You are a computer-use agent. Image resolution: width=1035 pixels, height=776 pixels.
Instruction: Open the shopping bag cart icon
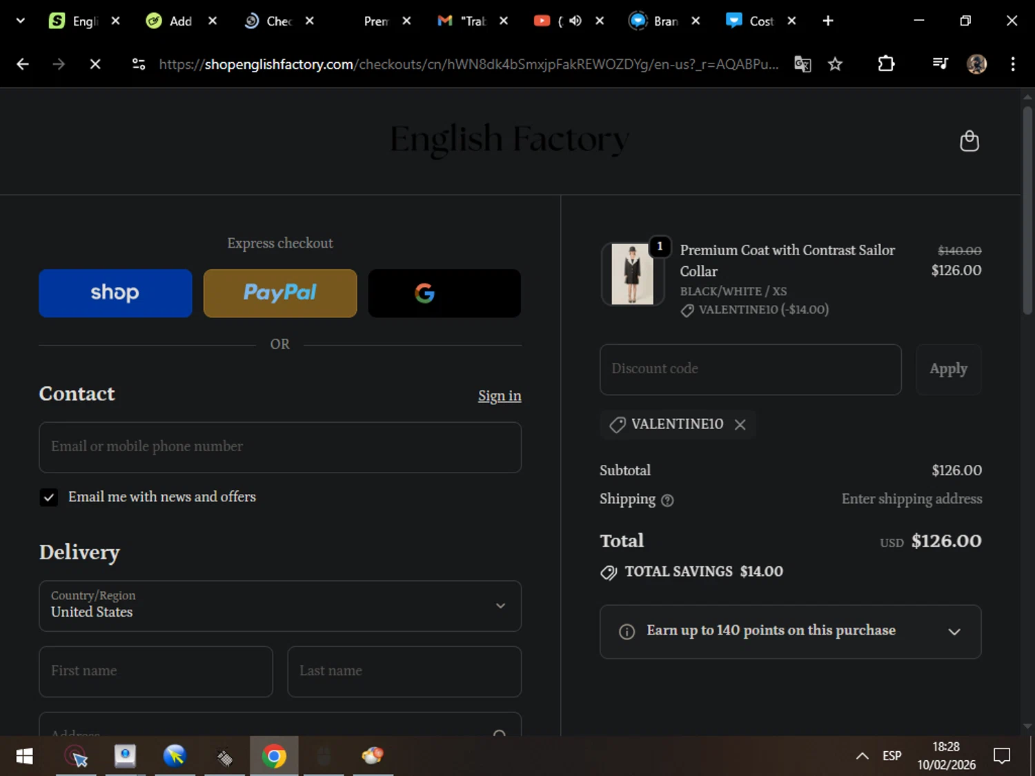(x=969, y=141)
